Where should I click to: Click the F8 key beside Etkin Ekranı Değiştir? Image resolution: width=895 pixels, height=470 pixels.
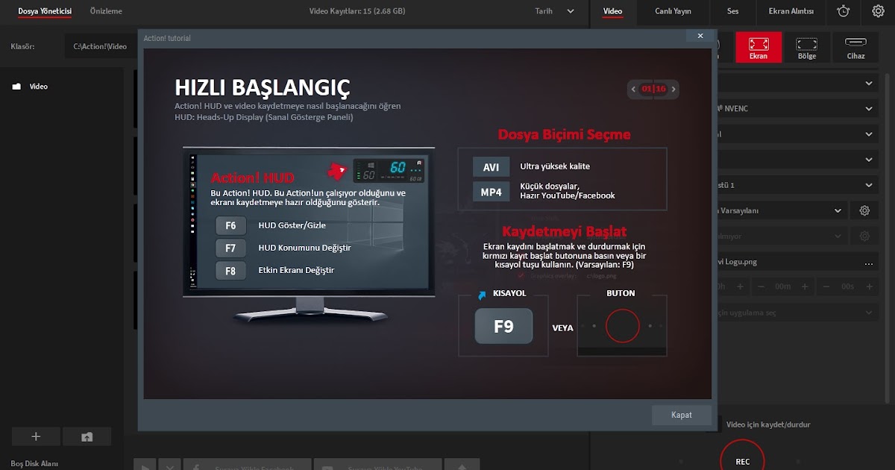coord(230,270)
